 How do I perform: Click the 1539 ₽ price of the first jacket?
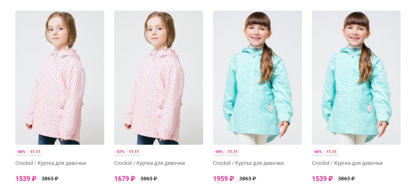point(26,179)
